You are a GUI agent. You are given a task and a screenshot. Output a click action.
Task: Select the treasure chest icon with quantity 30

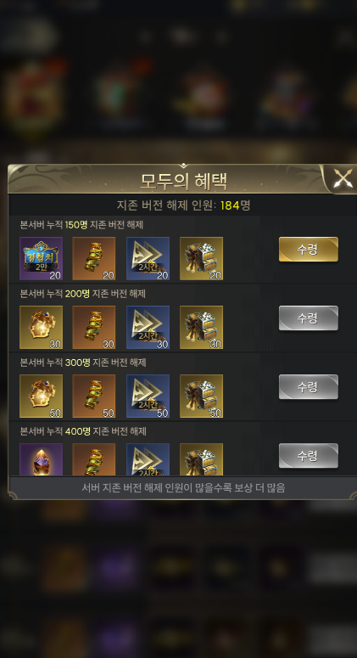(x=202, y=328)
